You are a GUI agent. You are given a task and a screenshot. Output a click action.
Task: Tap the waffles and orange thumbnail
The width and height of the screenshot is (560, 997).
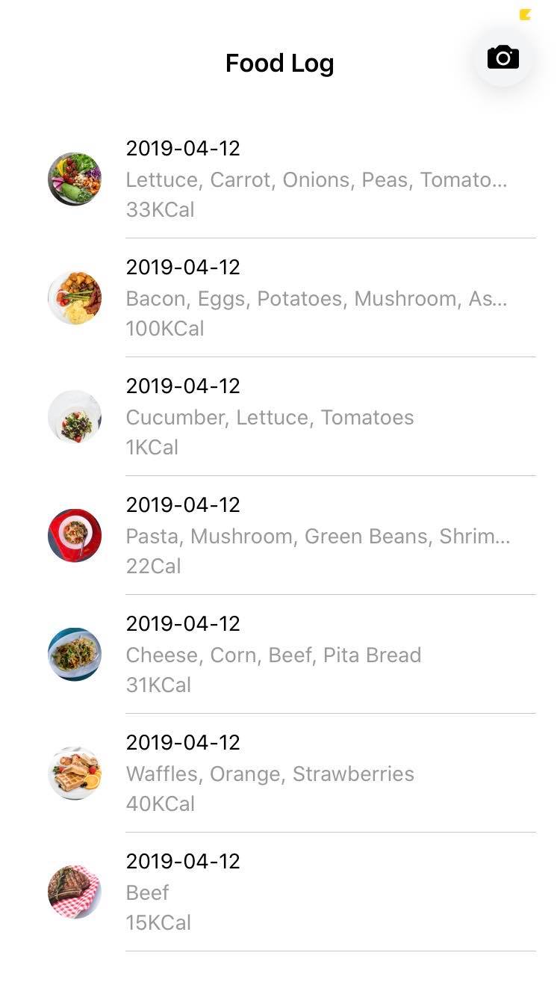tap(75, 774)
